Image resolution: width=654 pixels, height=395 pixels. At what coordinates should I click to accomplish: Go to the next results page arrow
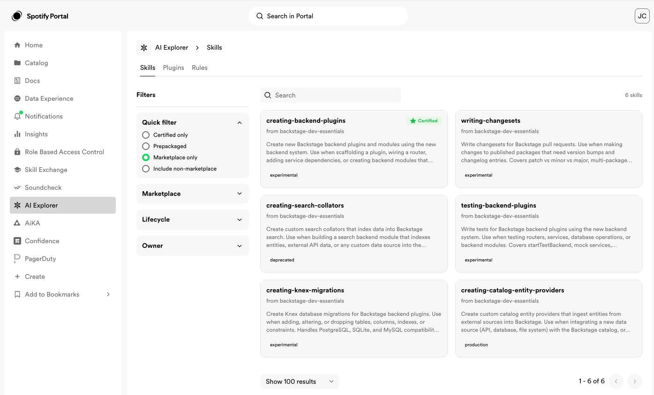635,381
